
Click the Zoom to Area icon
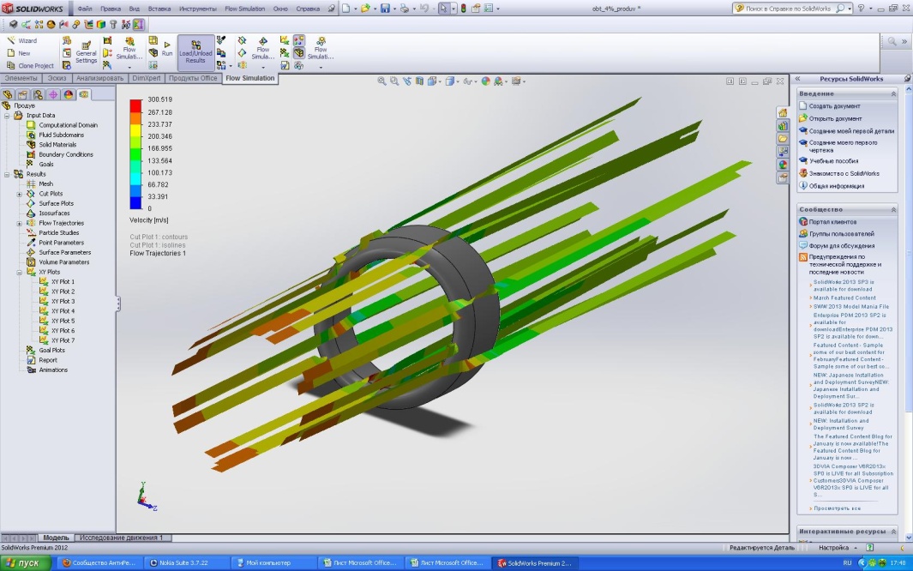click(x=394, y=81)
